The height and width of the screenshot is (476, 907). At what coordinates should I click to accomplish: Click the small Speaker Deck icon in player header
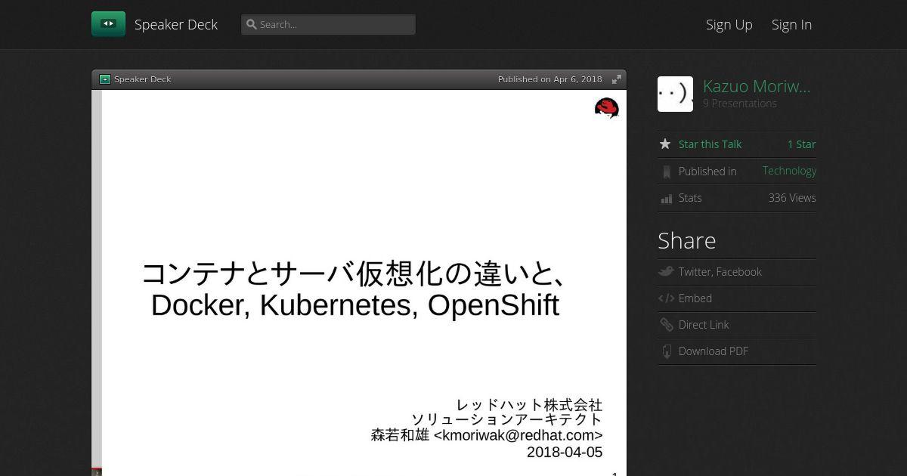point(105,79)
